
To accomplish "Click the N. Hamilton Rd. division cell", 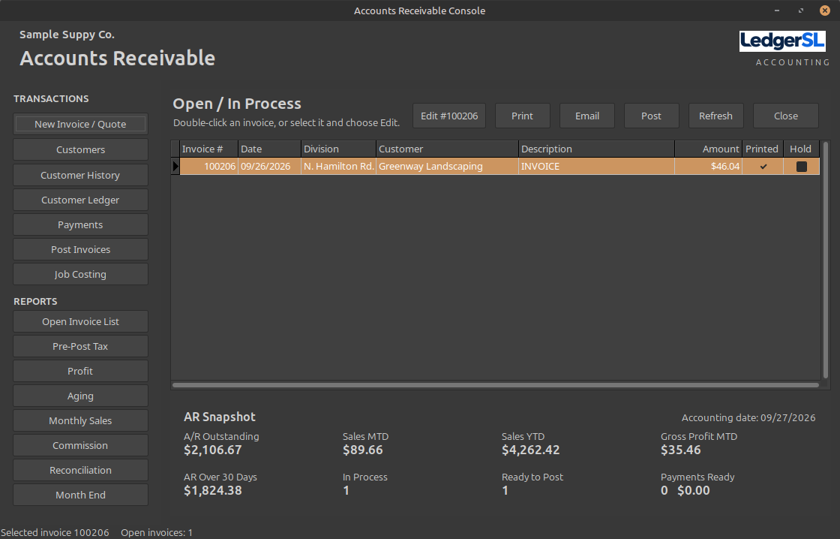I will coord(338,166).
